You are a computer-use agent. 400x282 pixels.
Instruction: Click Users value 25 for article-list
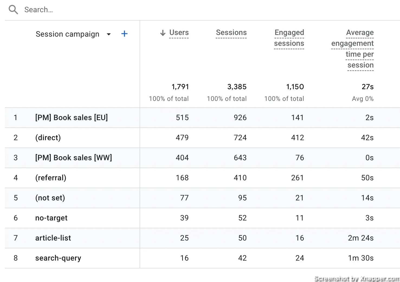click(185, 238)
